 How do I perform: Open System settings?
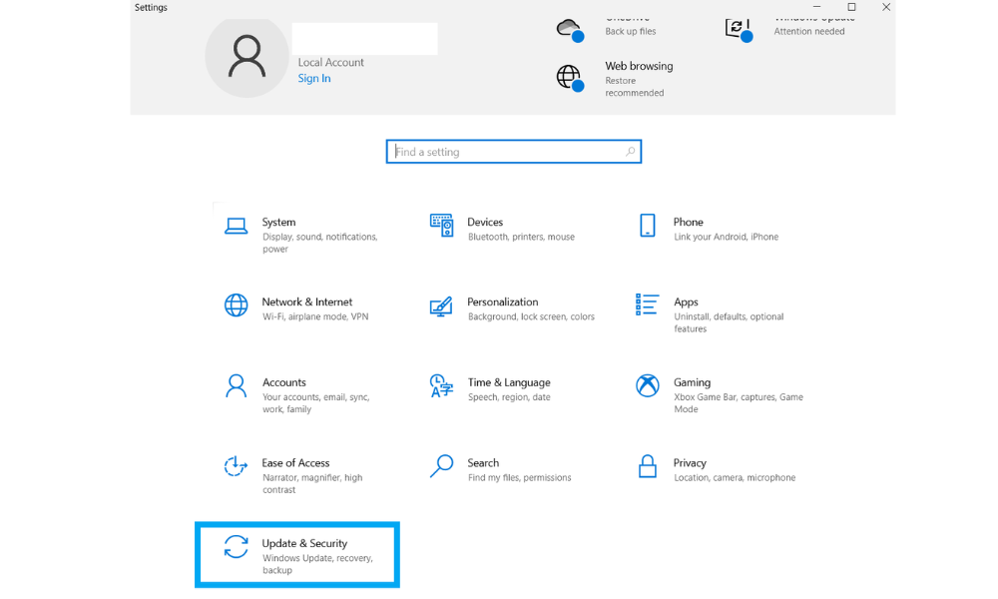(278, 229)
